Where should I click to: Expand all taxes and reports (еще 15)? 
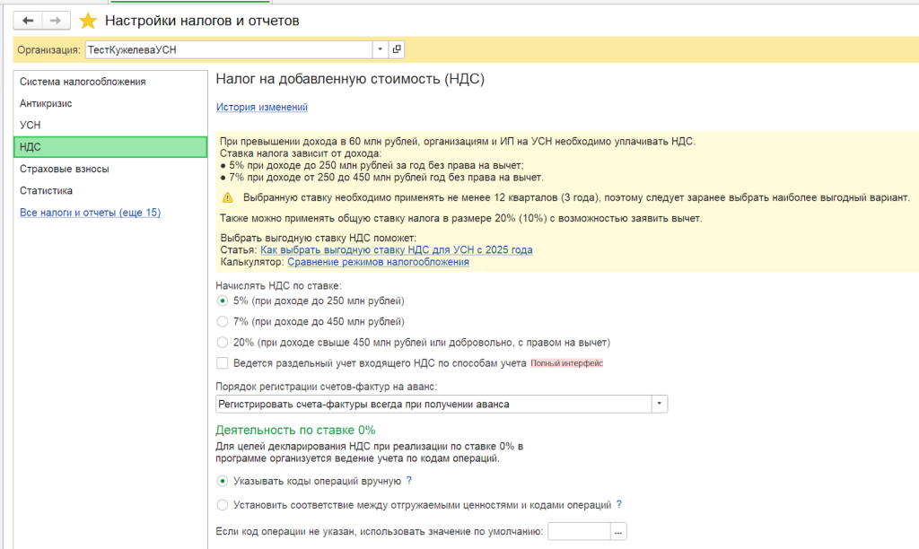(x=90, y=213)
